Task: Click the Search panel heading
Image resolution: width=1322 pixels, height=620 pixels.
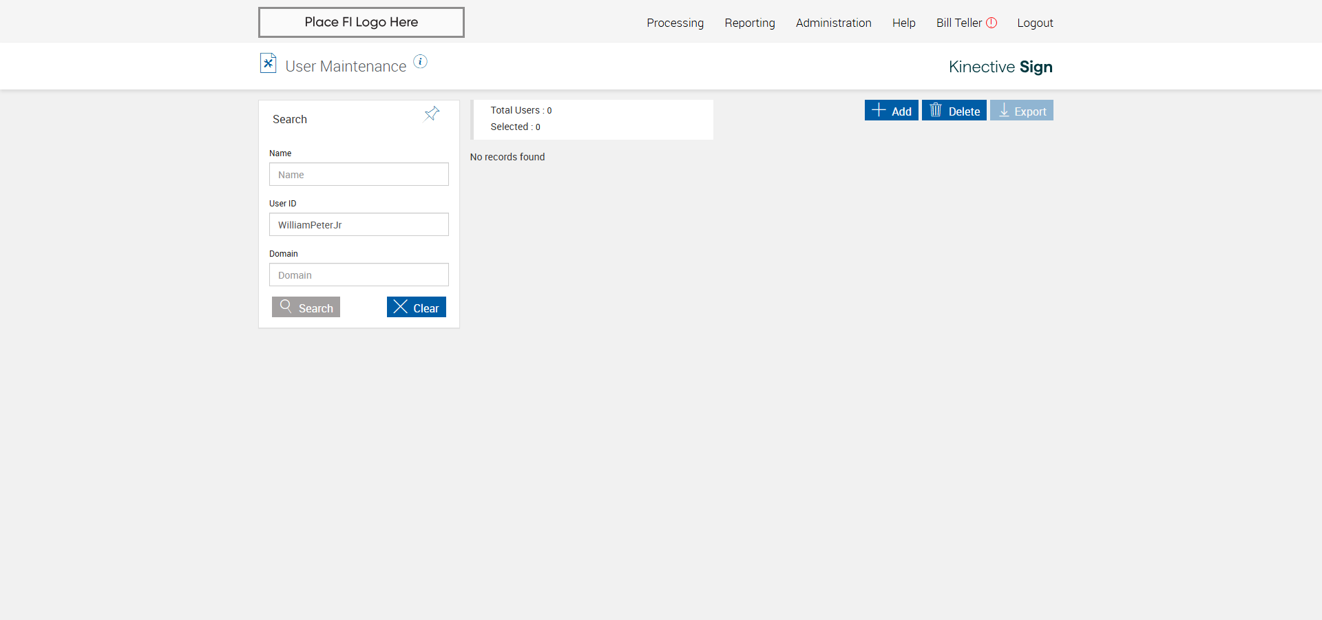Action: click(290, 119)
